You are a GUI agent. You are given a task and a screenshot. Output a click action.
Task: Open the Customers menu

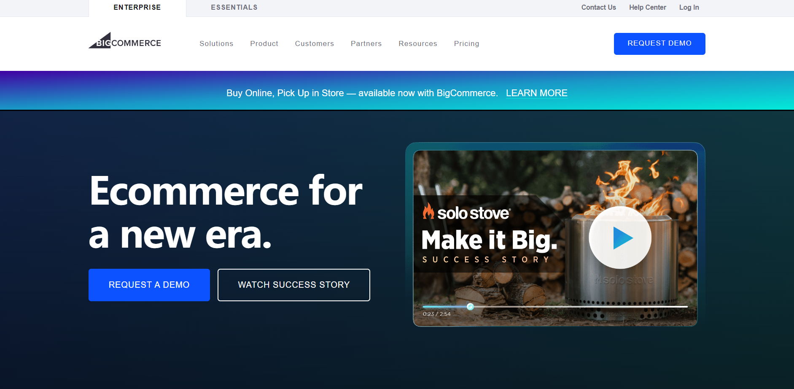click(x=314, y=43)
